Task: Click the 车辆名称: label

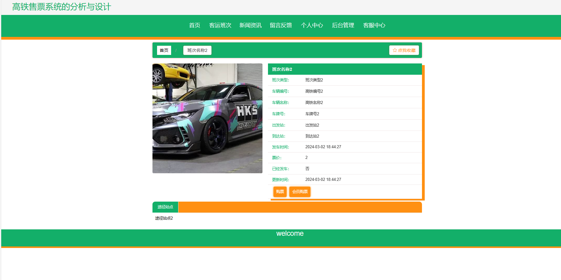Action: (x=280, y=102)
